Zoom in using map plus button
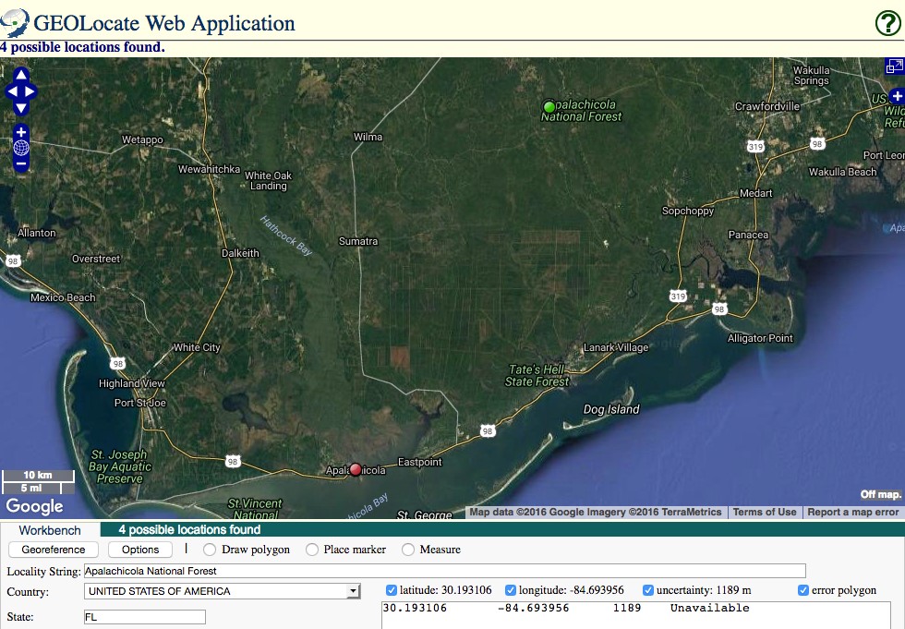 21,132
